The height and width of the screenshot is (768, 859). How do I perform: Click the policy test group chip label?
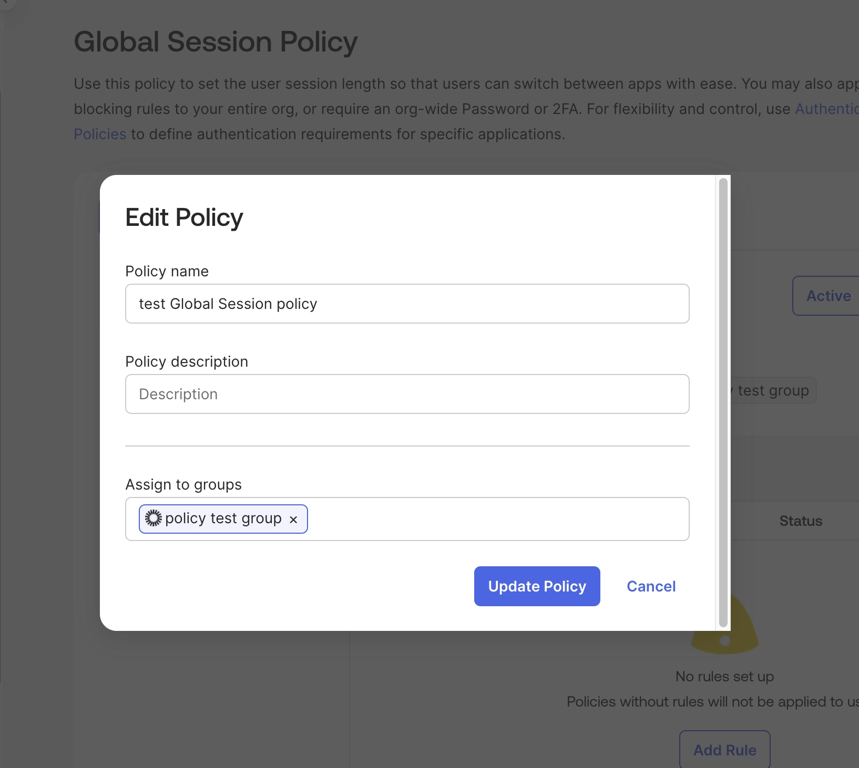[223, 518]
